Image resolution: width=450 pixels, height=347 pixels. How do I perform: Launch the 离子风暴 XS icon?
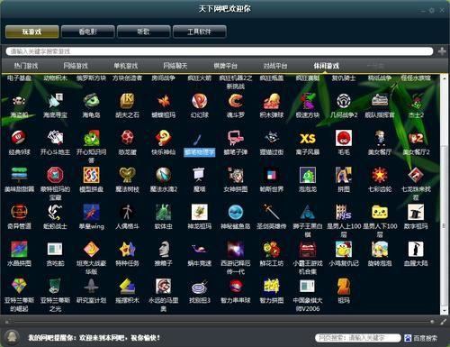308,138
